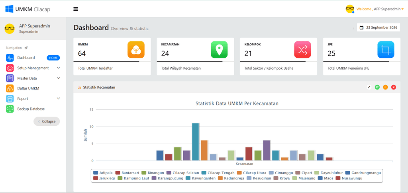Toggle Cimanggu legend entry
The height and width of the screenshot is (193, 408).
click(281, 173)
